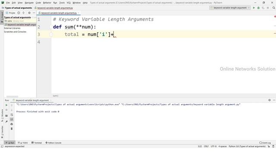Click the UTF-8 encoding indicator
The image size is (276, 155).
(x=213, y=146)
